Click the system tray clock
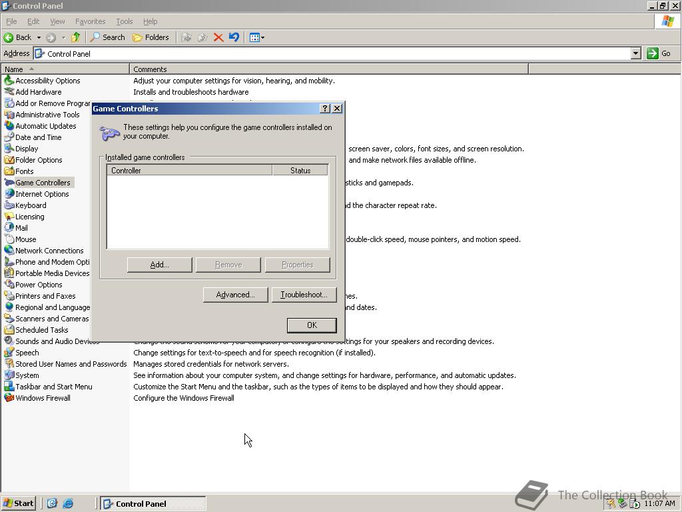The image size is (682, 512). pyautogui.click(x=659, y=504)
